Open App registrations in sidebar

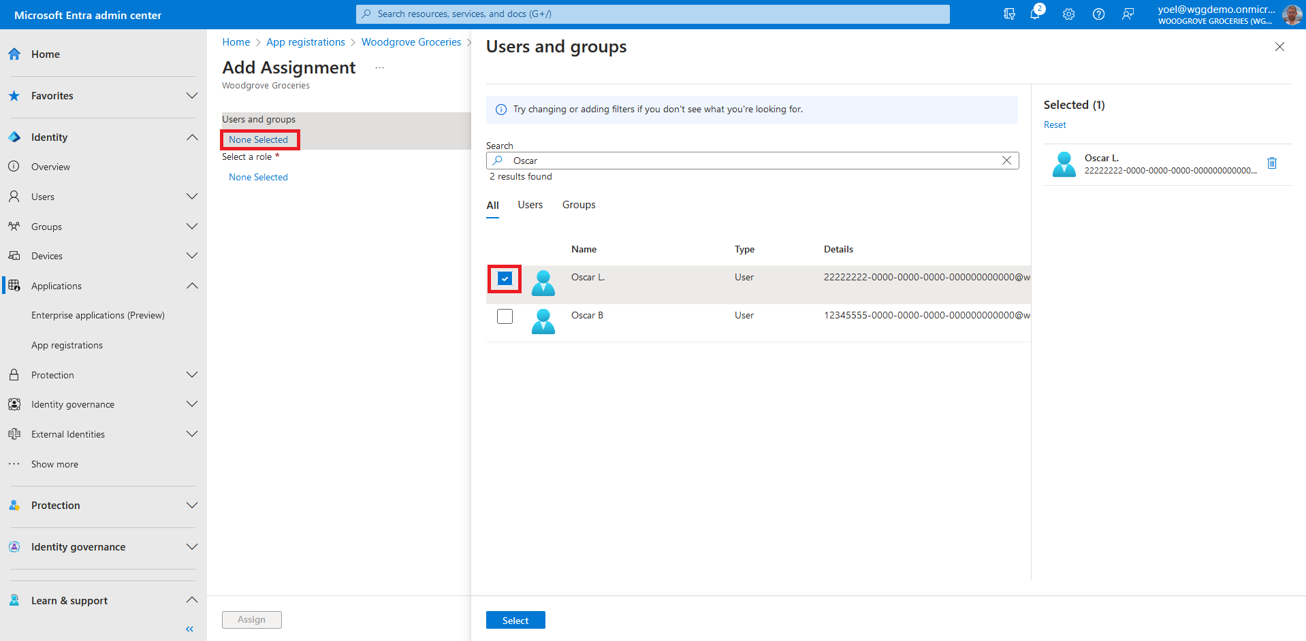click(67, 345)
